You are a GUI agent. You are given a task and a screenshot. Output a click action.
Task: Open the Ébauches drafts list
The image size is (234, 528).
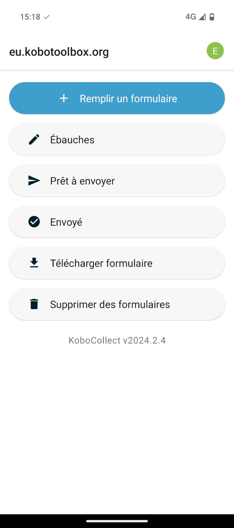[x=117, y=140]
